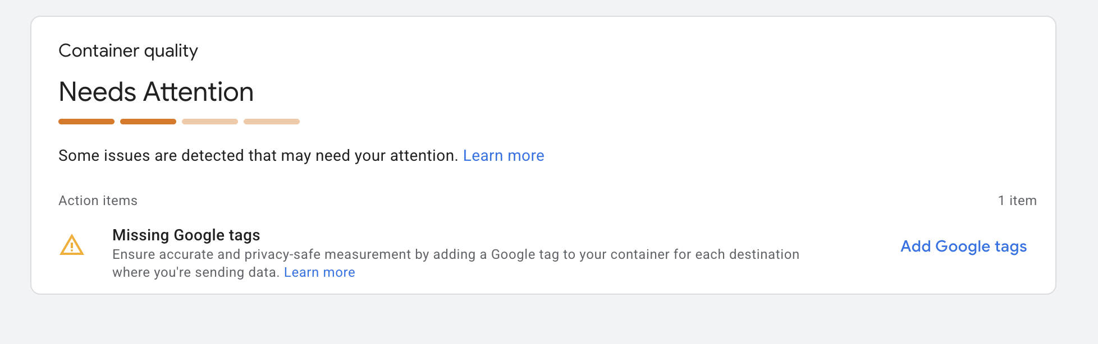Select the "Needs Attention" heading

[x=155, y=91]
